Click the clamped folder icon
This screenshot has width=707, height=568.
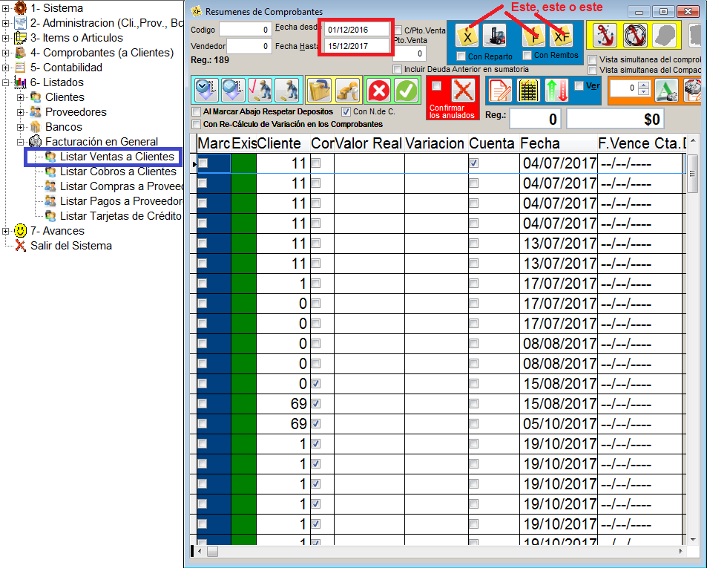tap(320, 90)
